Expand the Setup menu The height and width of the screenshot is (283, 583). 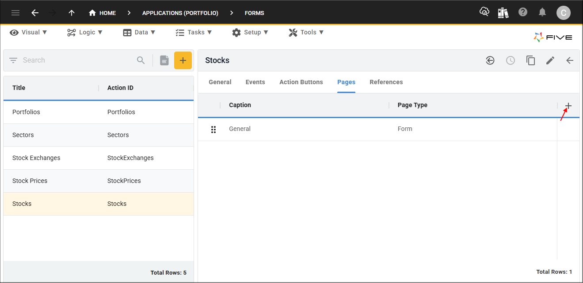click(250, 32)
